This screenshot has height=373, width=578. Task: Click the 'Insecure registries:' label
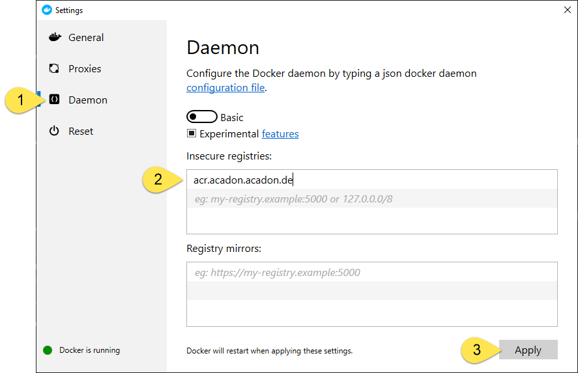[x=229, y=156]
